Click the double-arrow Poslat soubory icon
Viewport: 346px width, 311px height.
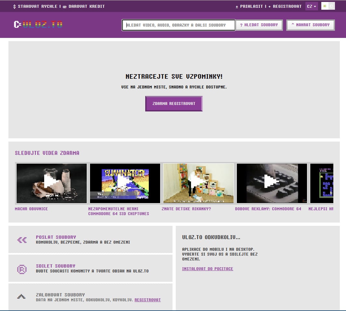tap(22, 240)
